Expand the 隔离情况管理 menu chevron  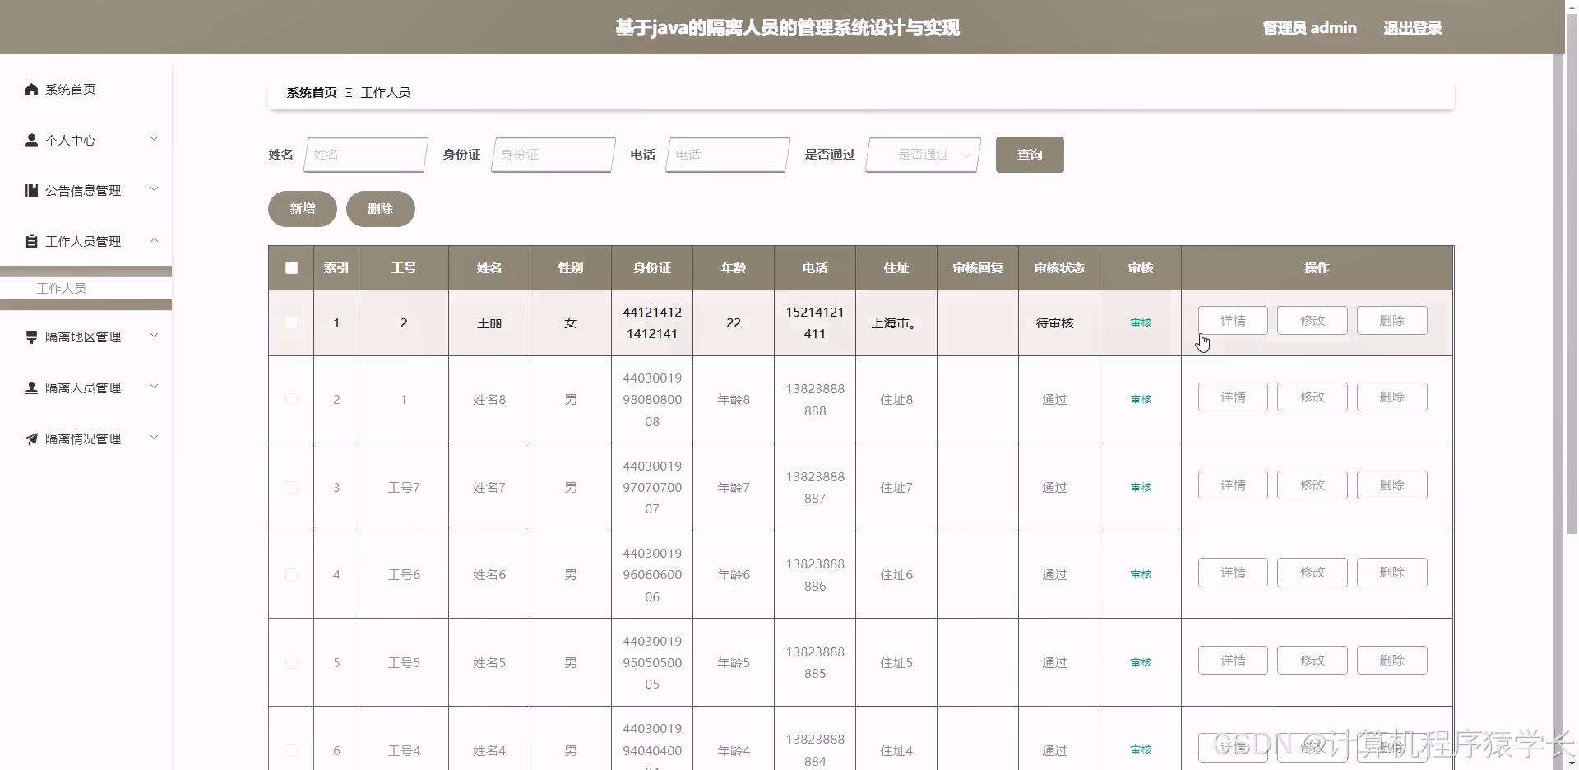(154, 438)
